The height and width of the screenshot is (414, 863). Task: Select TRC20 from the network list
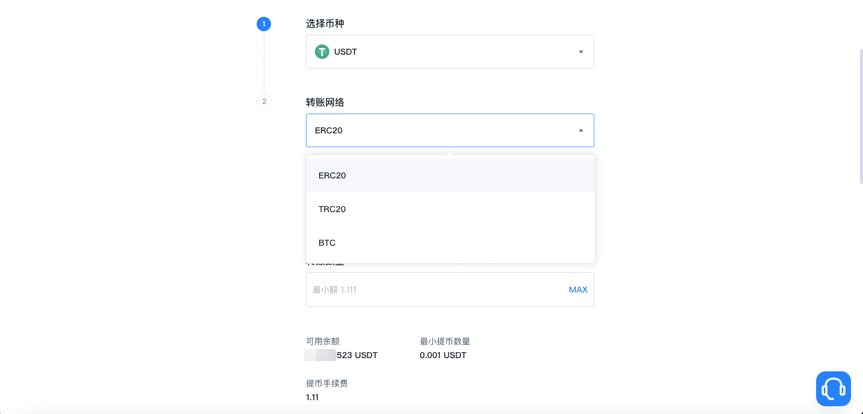332,209
